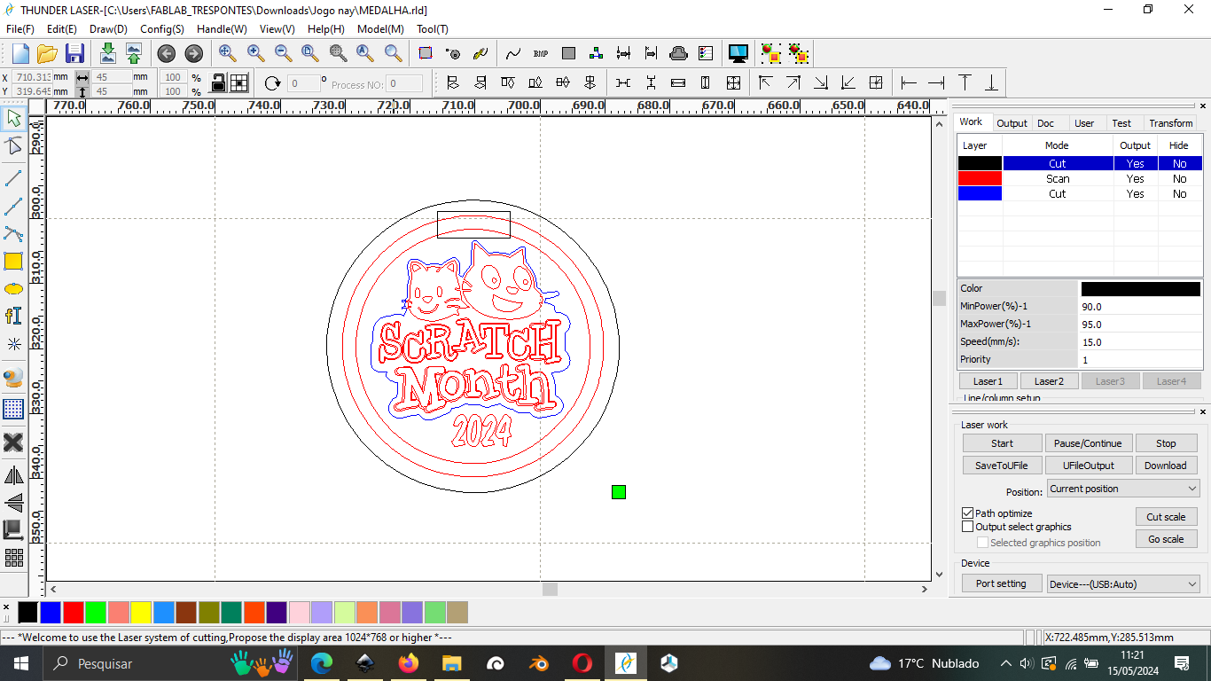The image size is (1211, 681).
Task: Open a file with the folder icon
Action: click(47, 53)
